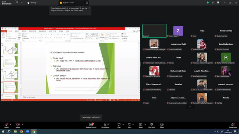Click the Find button in Editing group
Viewport: 239px width, 134px height.
click(x=124, y=34)
